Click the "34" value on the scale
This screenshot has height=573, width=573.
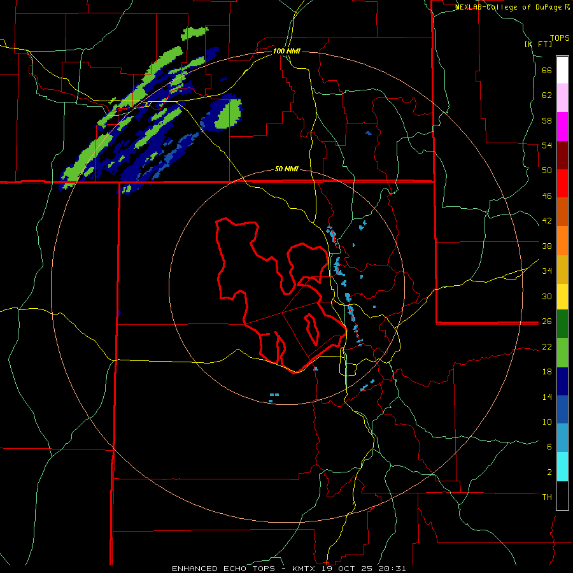pos(547,271)
